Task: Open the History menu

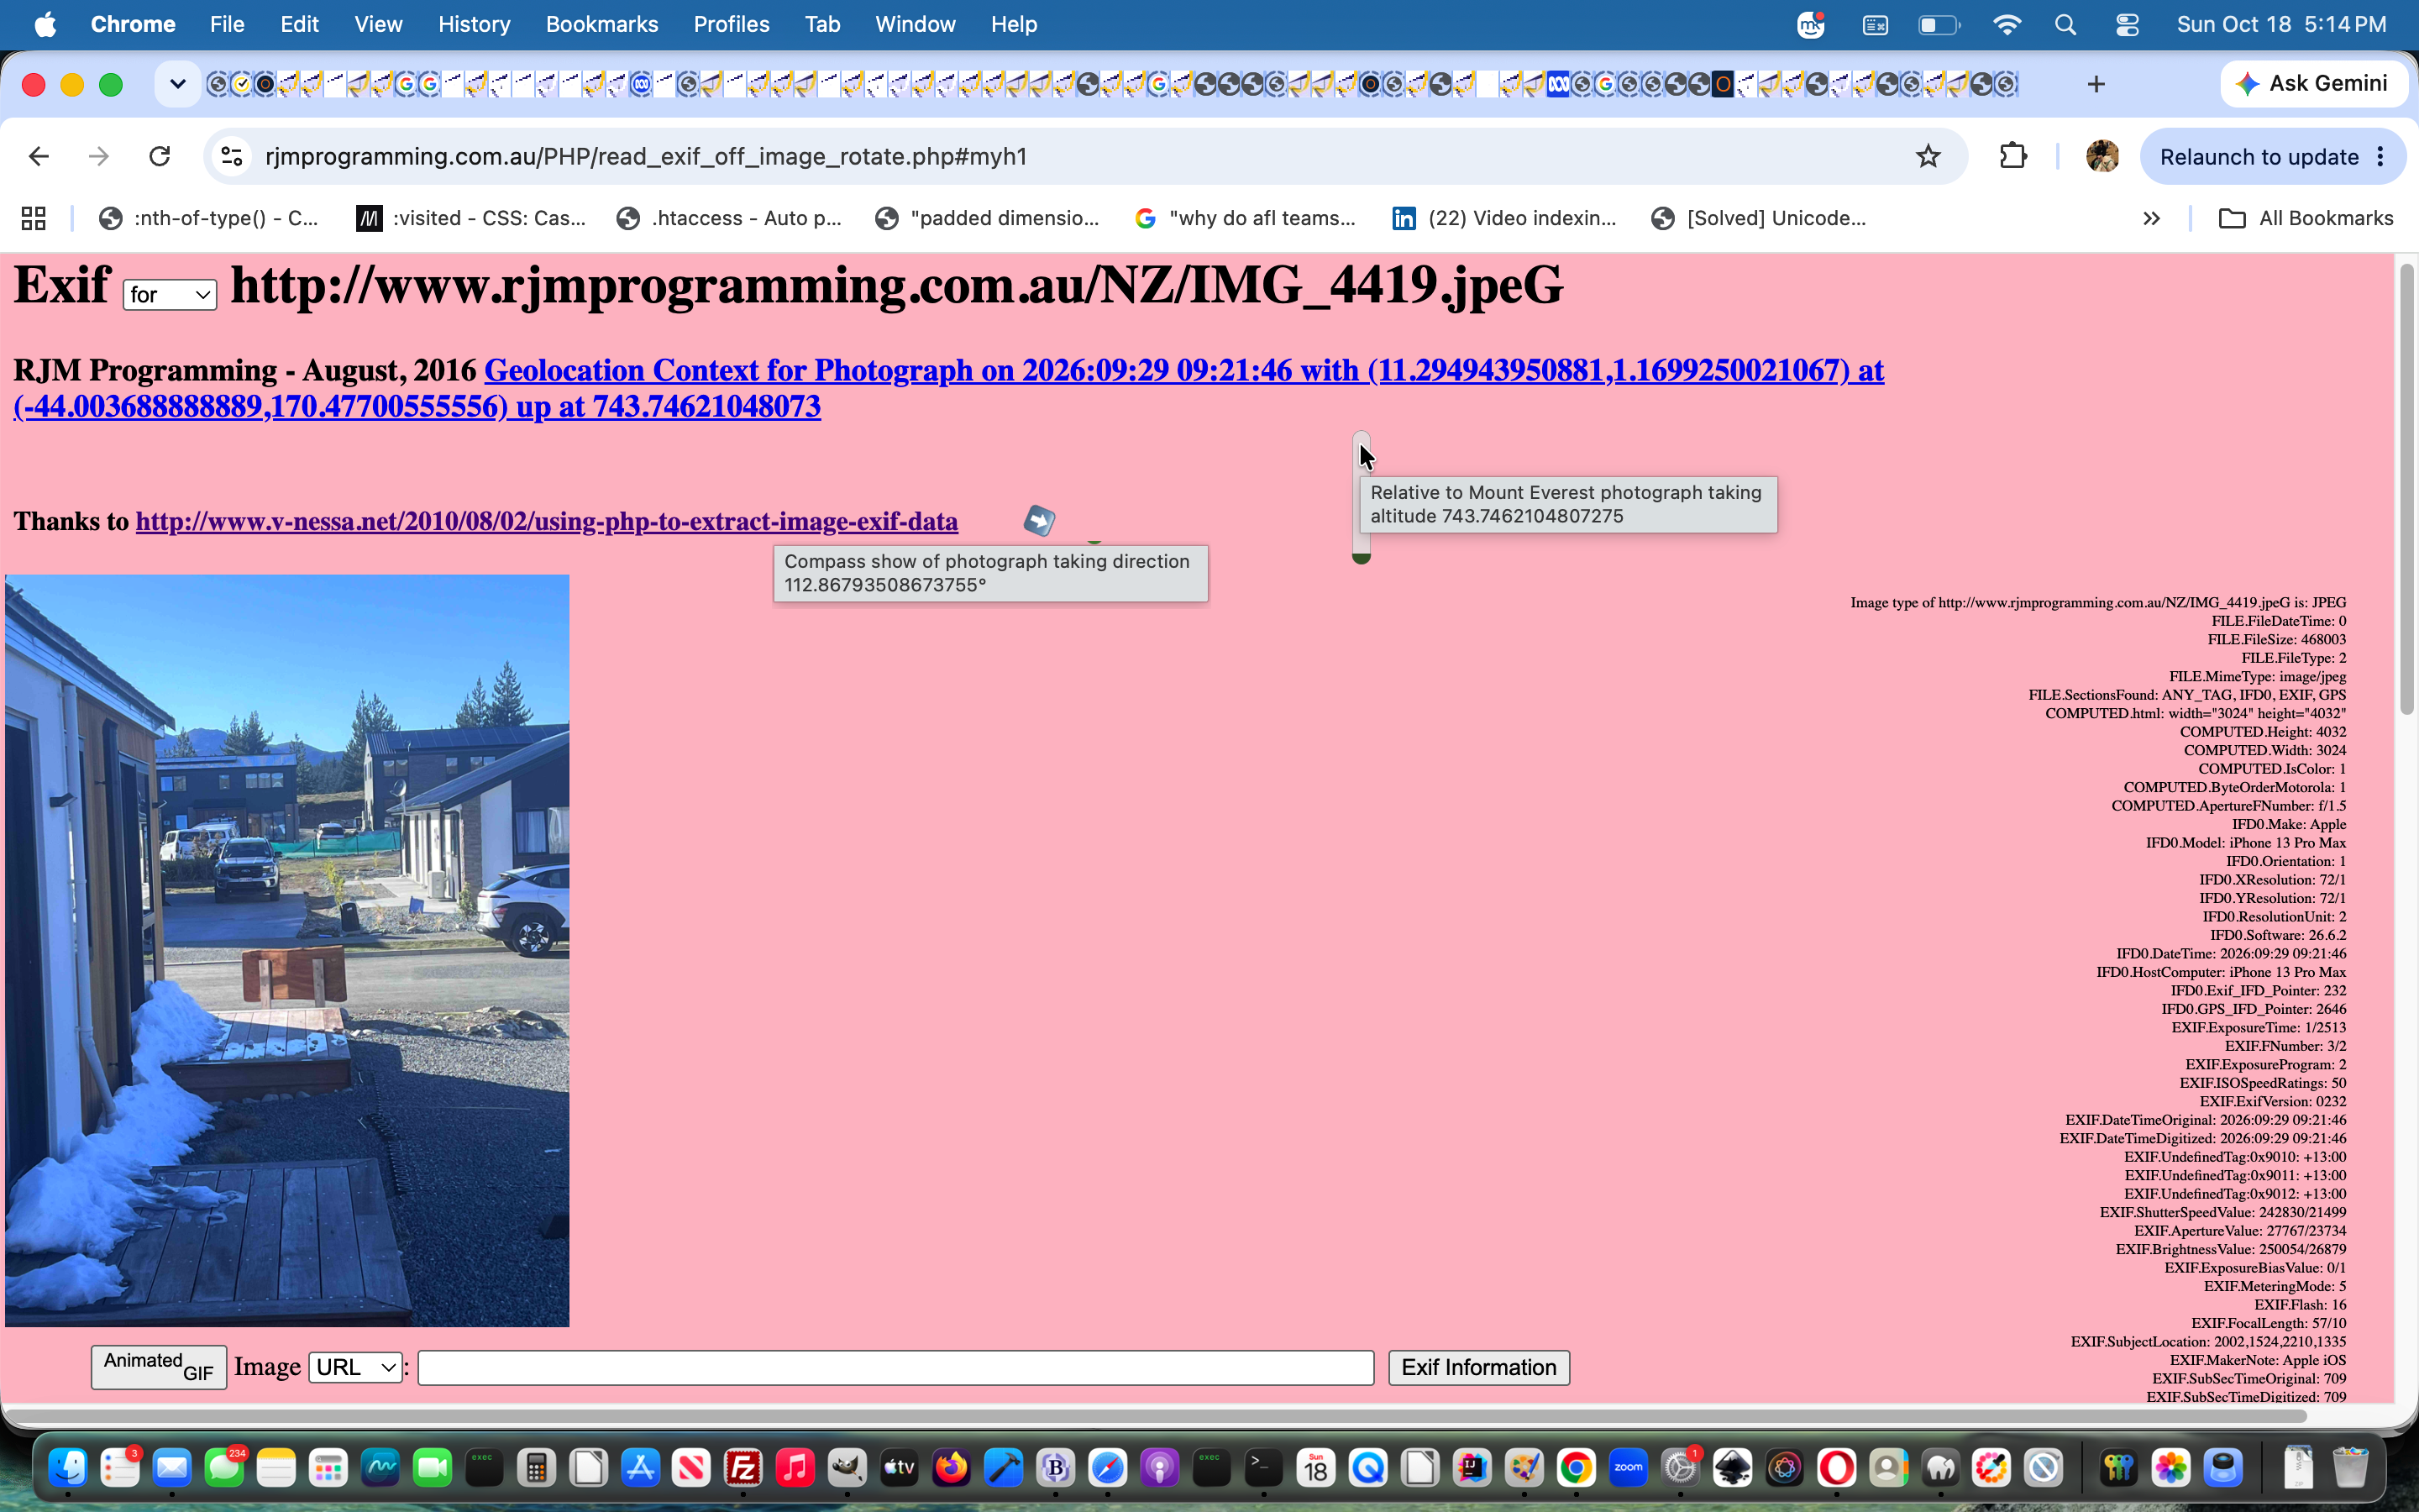Action: [x=474, y=24]
